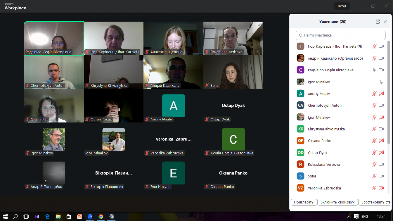The width and height of the screenshot is (393, 221).
Task: Toggle your camera in the Ihor Karivets row
Action: (x=381, y=46)
